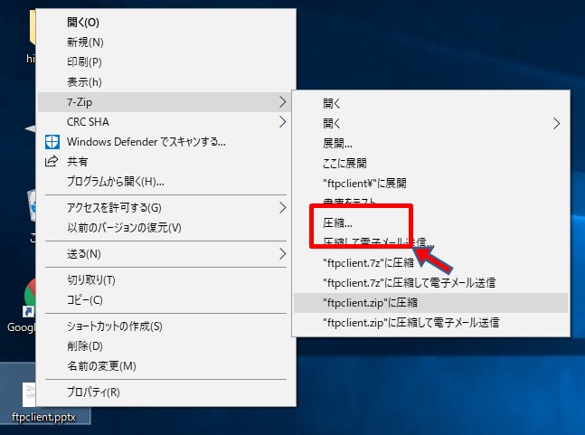Expand the 7-Zip submenu arrow
The width and height of the screenshot is (585, 435).
pos(283,102)
